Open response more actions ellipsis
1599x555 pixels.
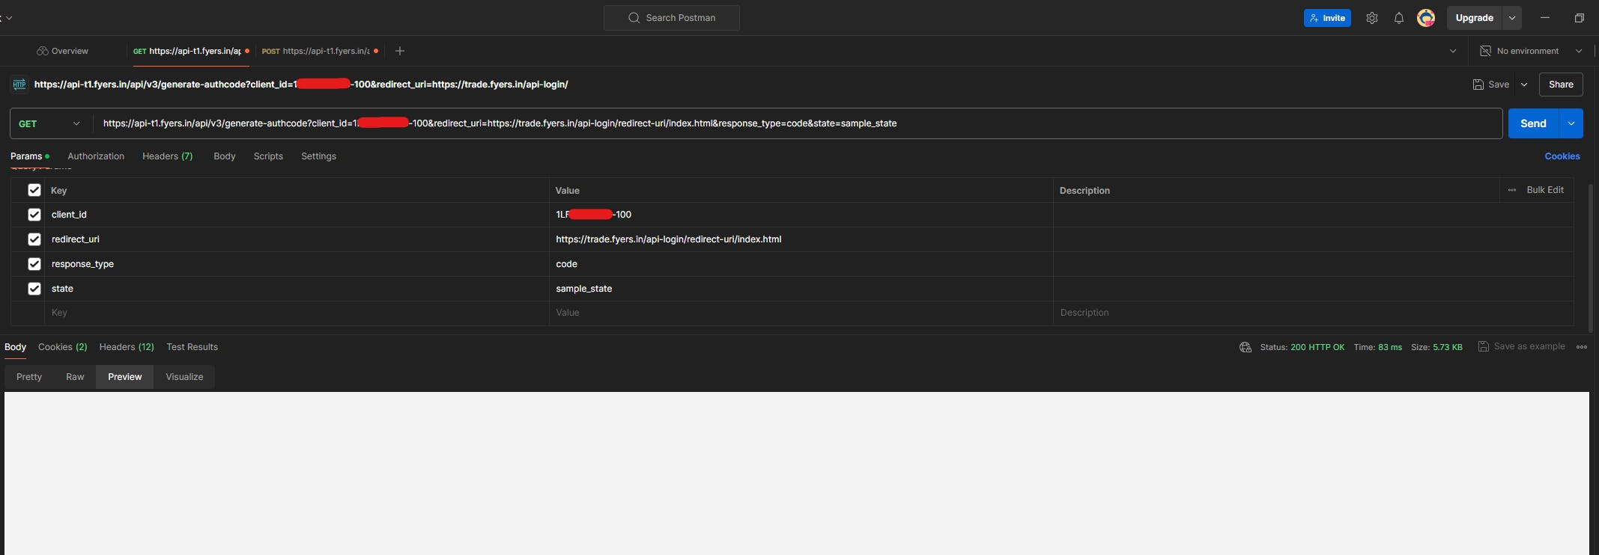1582,347
